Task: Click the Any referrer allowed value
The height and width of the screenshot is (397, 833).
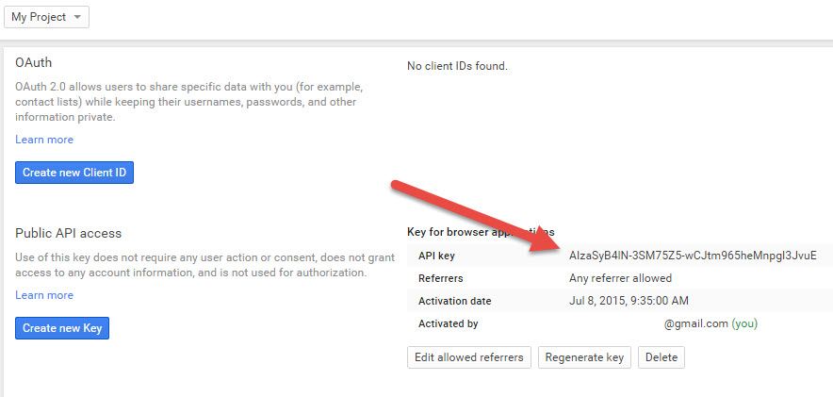Action: tap(620, 278)
